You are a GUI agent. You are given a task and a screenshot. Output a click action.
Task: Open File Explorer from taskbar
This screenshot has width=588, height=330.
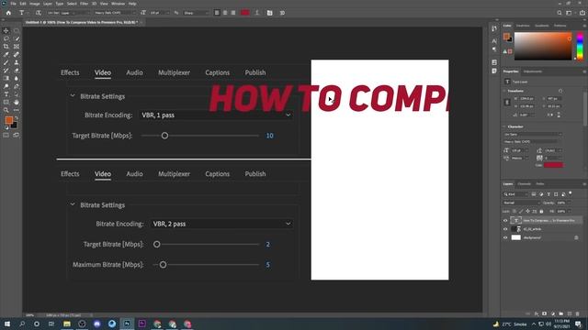point(67,324)
